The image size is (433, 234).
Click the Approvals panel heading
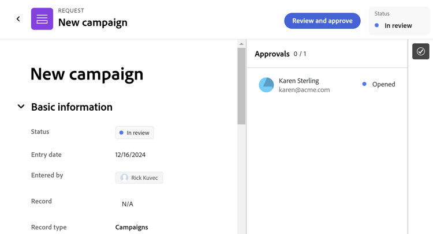(x=272, y=54)
